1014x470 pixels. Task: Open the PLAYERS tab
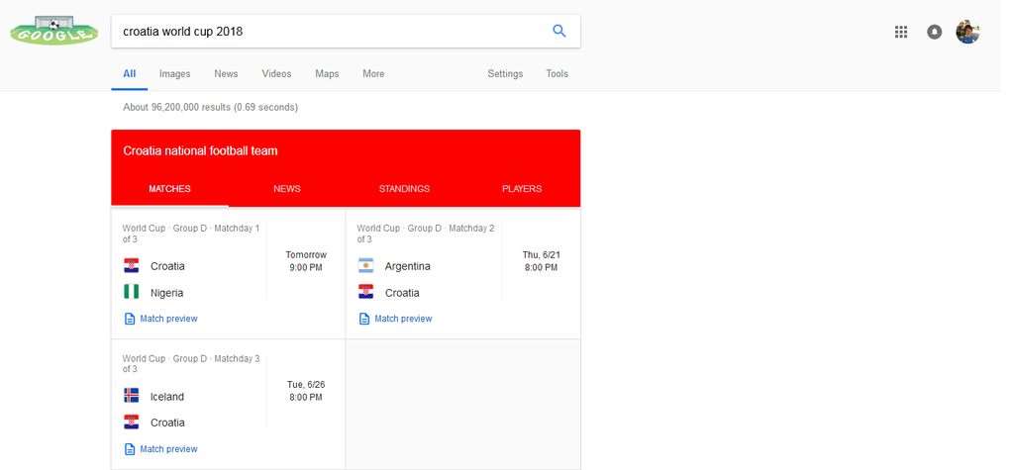[522, 189]
